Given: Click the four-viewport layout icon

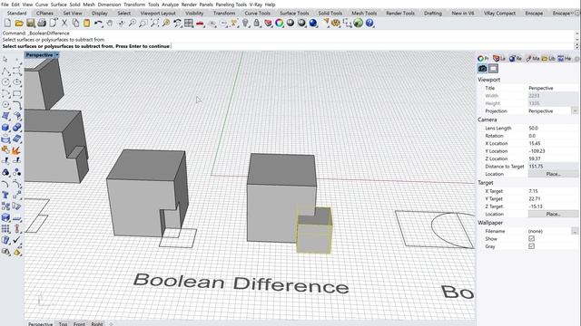Looking at the screenshot, I should click(x=189, y=24).
